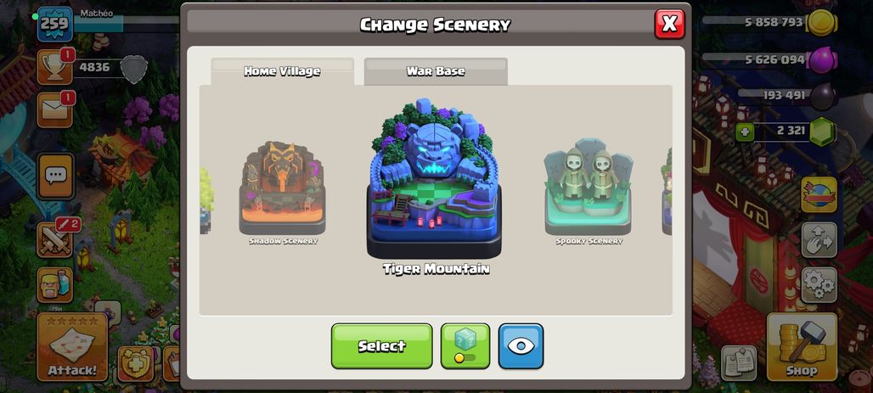The height and width of the screenshot is (393, 873).
Task: Preview scenery with the eye button
Action: 521,346
